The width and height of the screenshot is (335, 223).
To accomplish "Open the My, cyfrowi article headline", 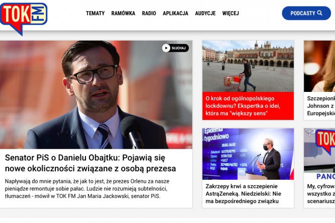I will point(321,194).
